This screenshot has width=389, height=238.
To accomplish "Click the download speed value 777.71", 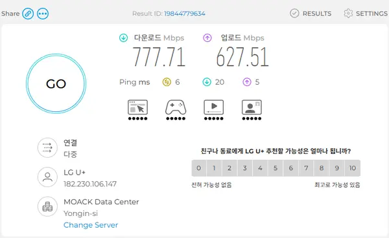I will (159, 57).
